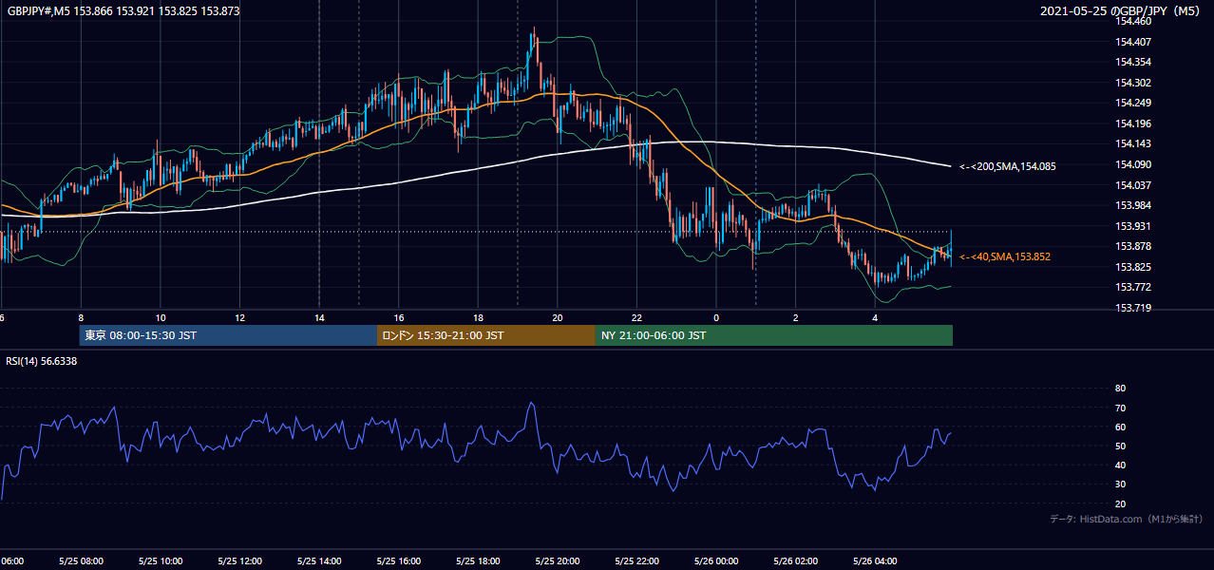
Task: Click the bottom time label 5/25 08:00
Action: click(81, 561)
